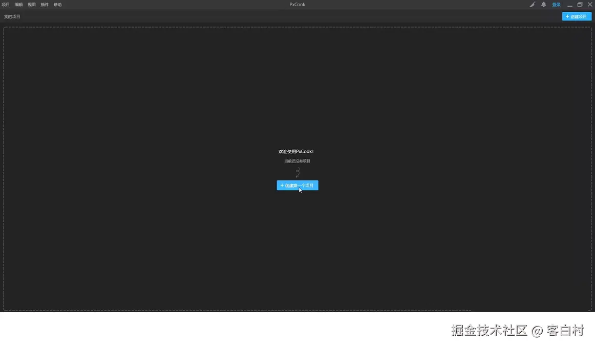Open the 帮助 menu
Viewport: 595px width, 348px height.
click(58, 5)
